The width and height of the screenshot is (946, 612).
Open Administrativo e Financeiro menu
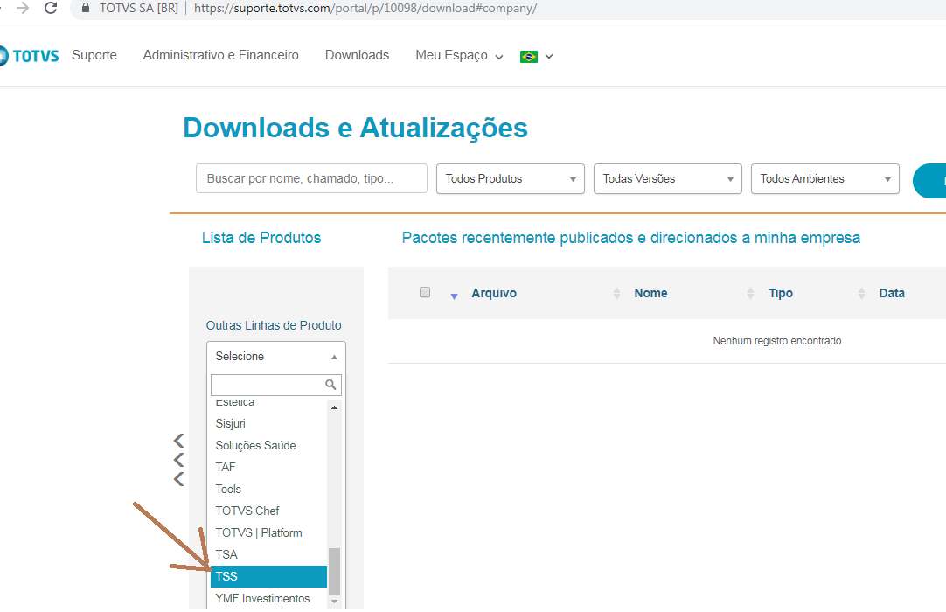221,55
